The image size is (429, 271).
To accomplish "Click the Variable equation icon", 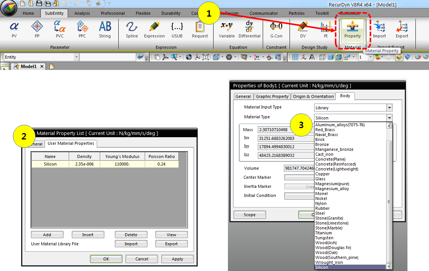I will pyautogui.click(x=226, y=29).
